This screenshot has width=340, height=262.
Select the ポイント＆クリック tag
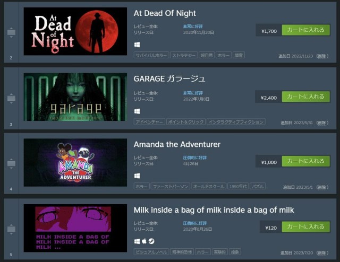pyautogui.click(x=186, y=122)
